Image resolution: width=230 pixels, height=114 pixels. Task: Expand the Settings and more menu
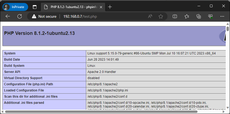coord(222,16)
